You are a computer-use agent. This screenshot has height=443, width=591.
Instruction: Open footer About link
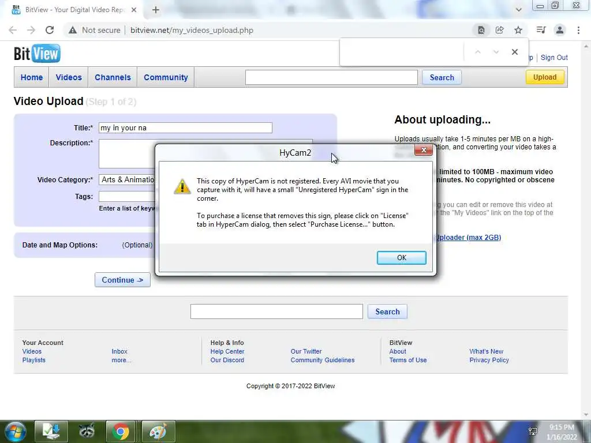pos(398,351)
